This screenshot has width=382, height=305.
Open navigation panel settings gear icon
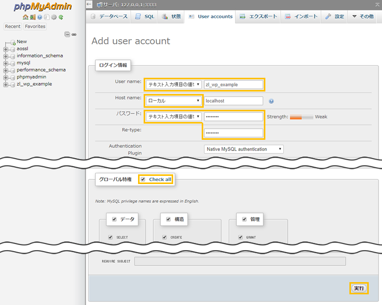(x=53, y=17)
